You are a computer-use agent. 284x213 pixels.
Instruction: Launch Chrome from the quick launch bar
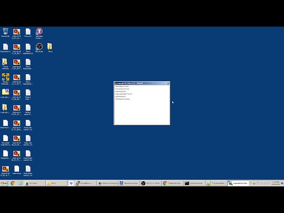tap(13, 183)
